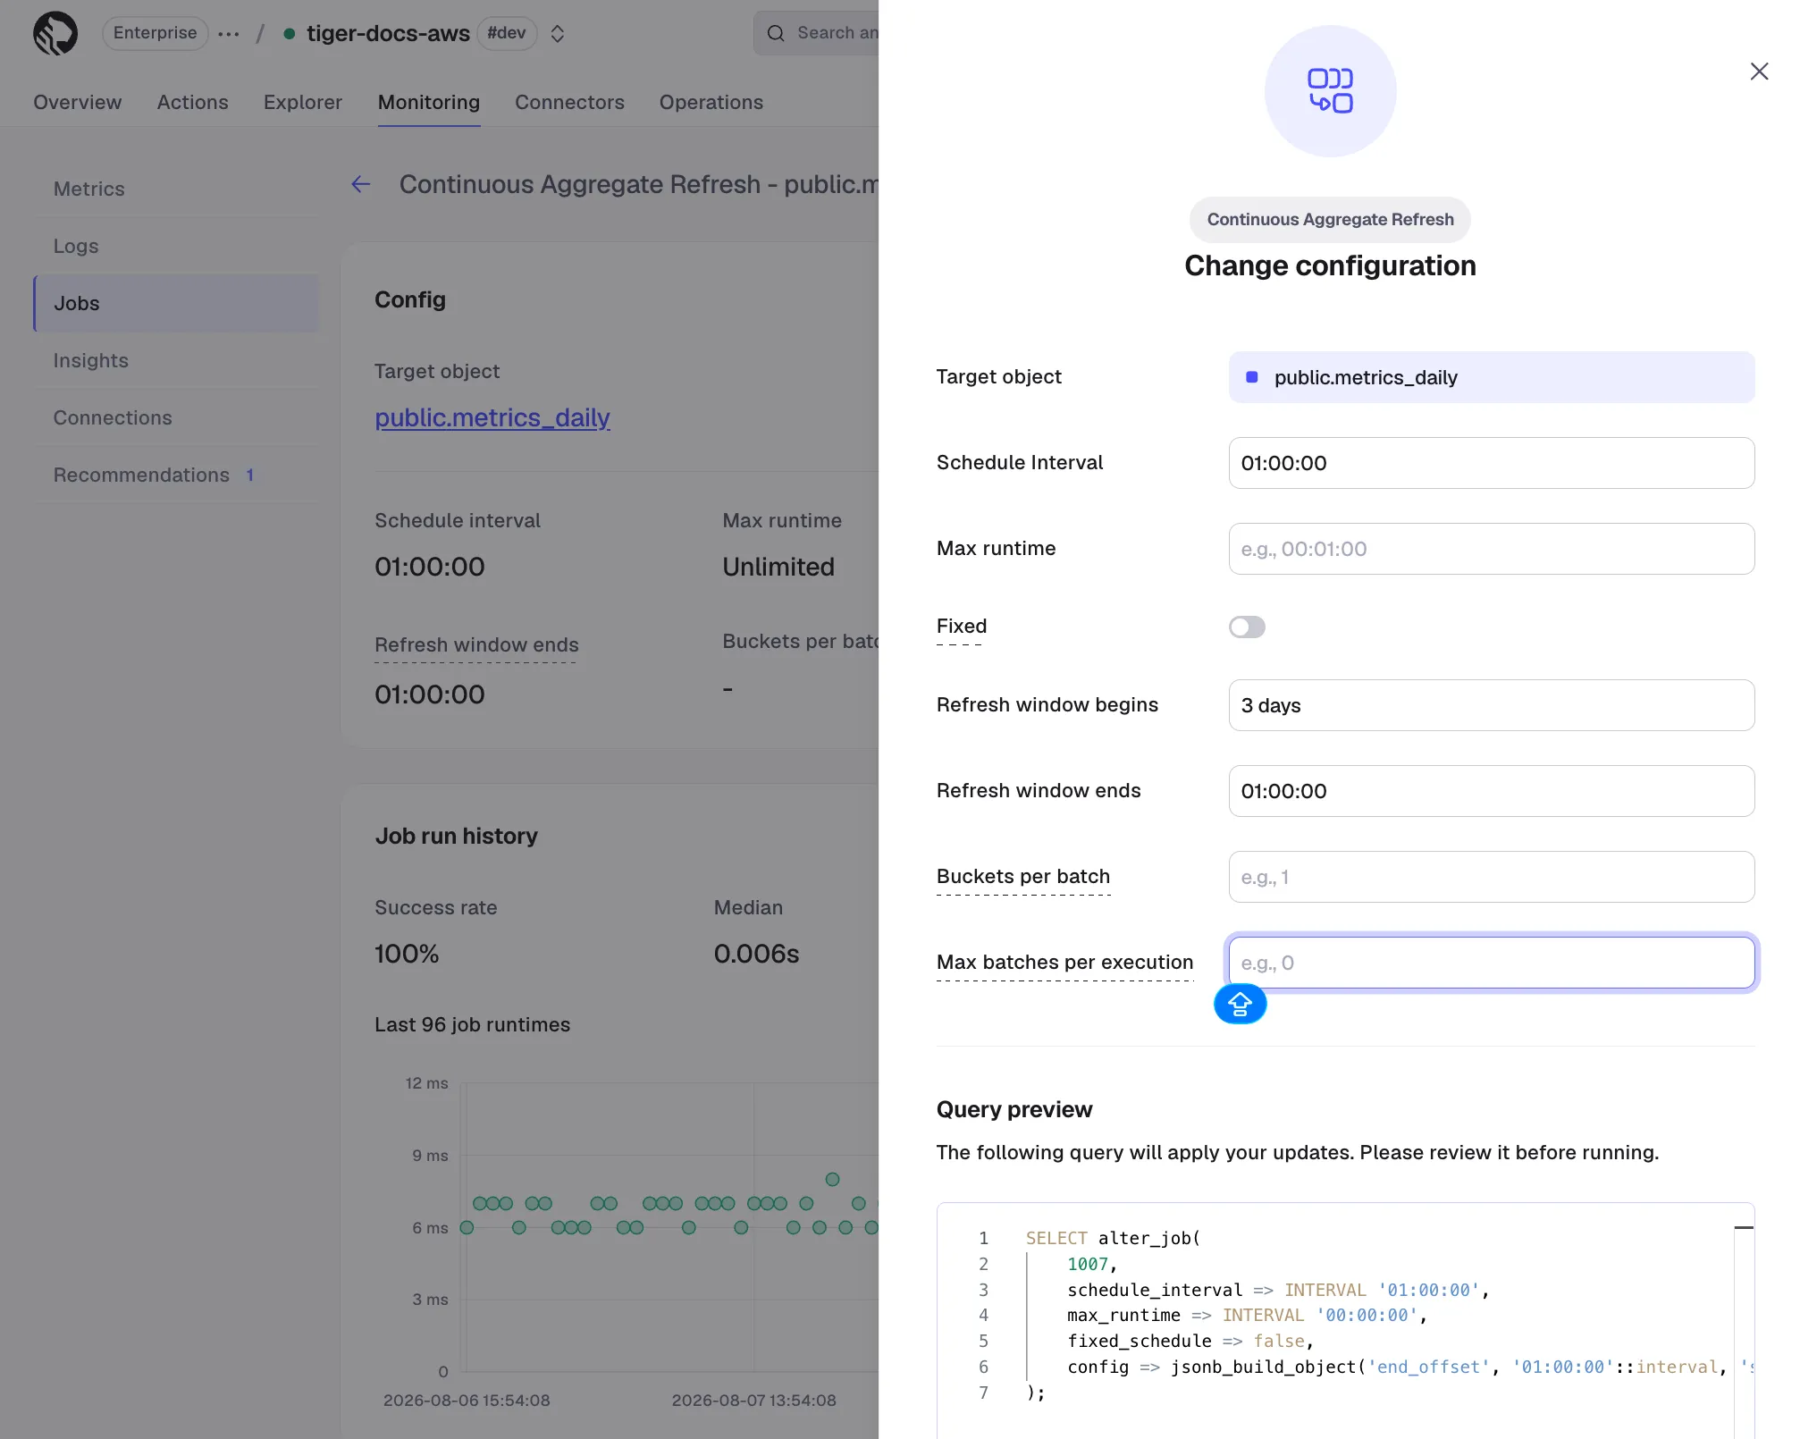Click the fixed_schedule => false code line
Screen dimensions: 1800x1439
tap(1190, 1341)
